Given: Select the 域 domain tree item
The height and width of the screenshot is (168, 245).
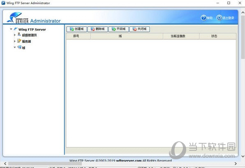Looking at the screenshot, I should pos(23,48).
